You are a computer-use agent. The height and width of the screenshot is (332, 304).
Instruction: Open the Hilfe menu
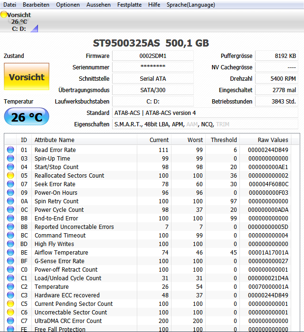click(x=154, y=5)
